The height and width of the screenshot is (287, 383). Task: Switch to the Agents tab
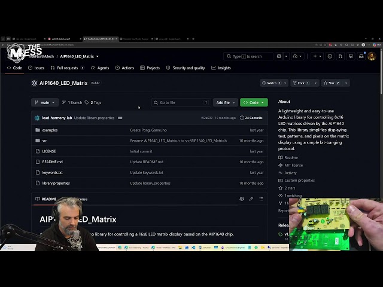pyautogui.click(x=100, y=68)
